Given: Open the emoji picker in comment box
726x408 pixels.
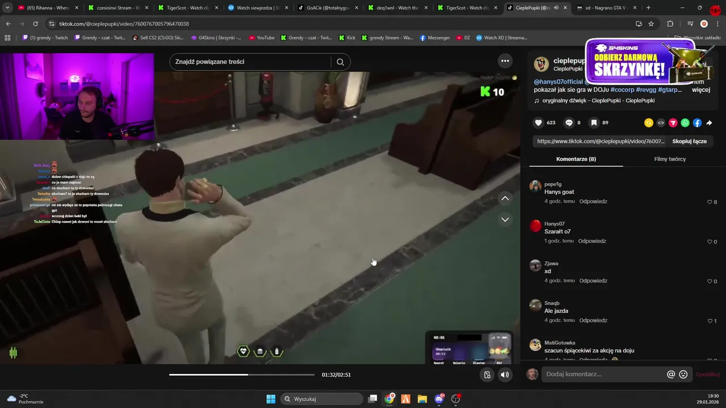Looking at the screenshot, I should [683, 375].
